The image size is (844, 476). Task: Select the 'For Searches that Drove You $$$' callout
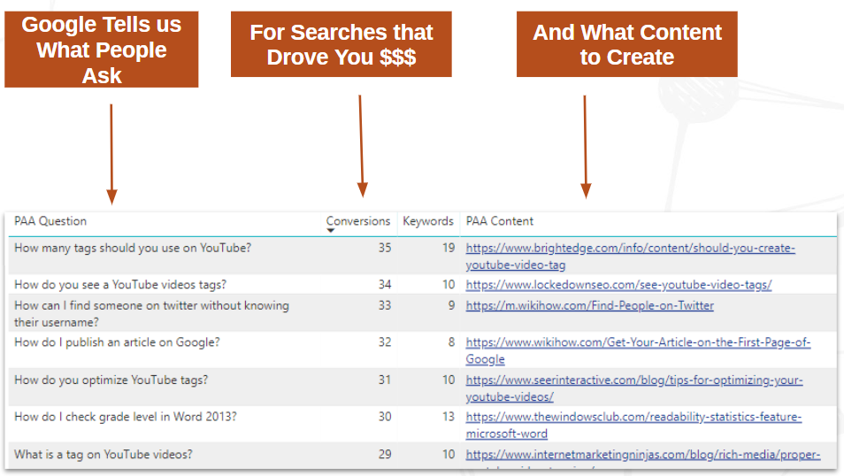coord(341,44)
